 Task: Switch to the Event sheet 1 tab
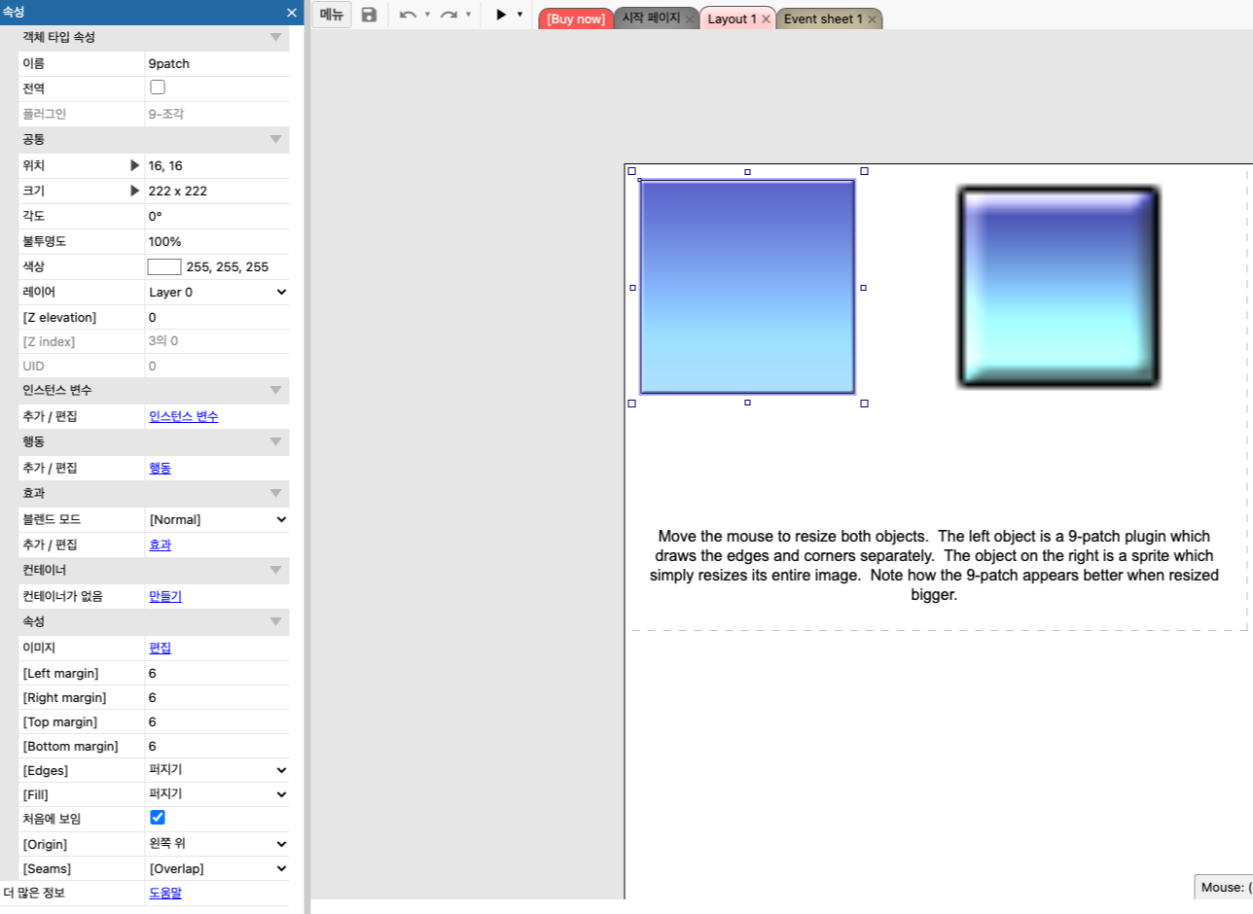(823, 18)
